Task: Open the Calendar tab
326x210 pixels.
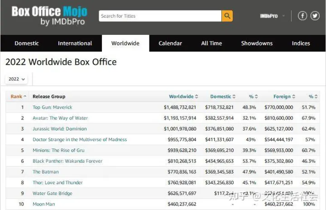Action: coord(170,43)
